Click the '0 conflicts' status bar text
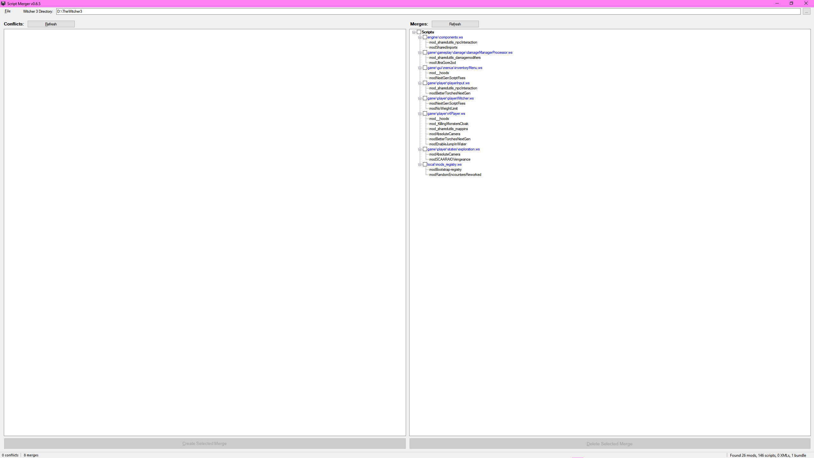 pyautogui.click(x=10, y=455)
